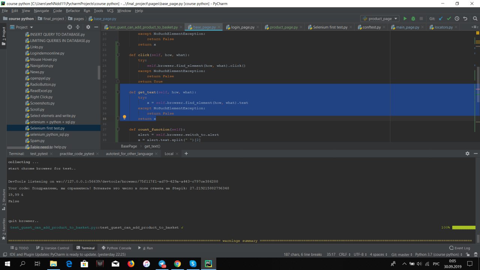Viewport: 480px width, 270px height.
Task: Open the Git: master branch menu
Action: tap(402, 254)
